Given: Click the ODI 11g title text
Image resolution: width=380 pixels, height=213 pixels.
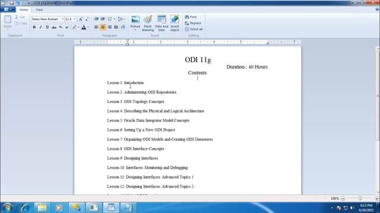Looking at the screenshot, I should pos(198,60).
